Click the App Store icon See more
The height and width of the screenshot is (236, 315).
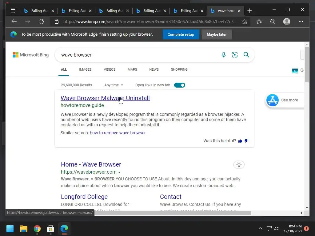tap(273, 100)
